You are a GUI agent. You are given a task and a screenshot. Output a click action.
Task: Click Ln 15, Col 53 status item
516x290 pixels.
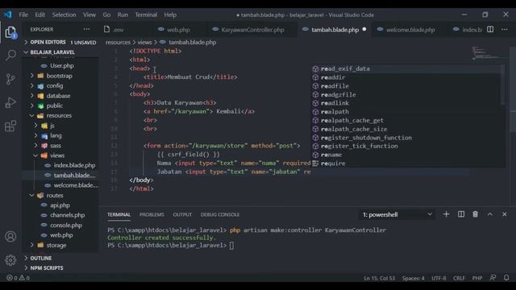pos(380,278)
